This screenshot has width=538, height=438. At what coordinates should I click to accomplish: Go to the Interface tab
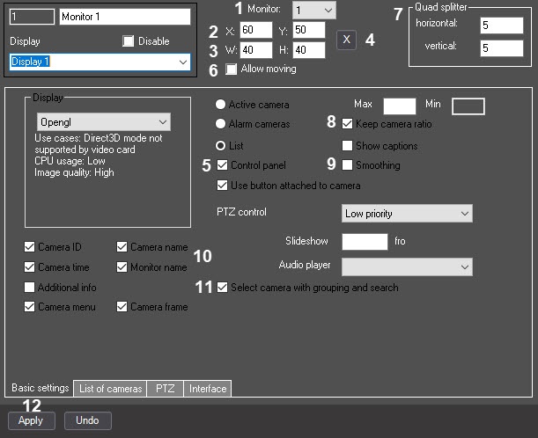pos(208,389)
